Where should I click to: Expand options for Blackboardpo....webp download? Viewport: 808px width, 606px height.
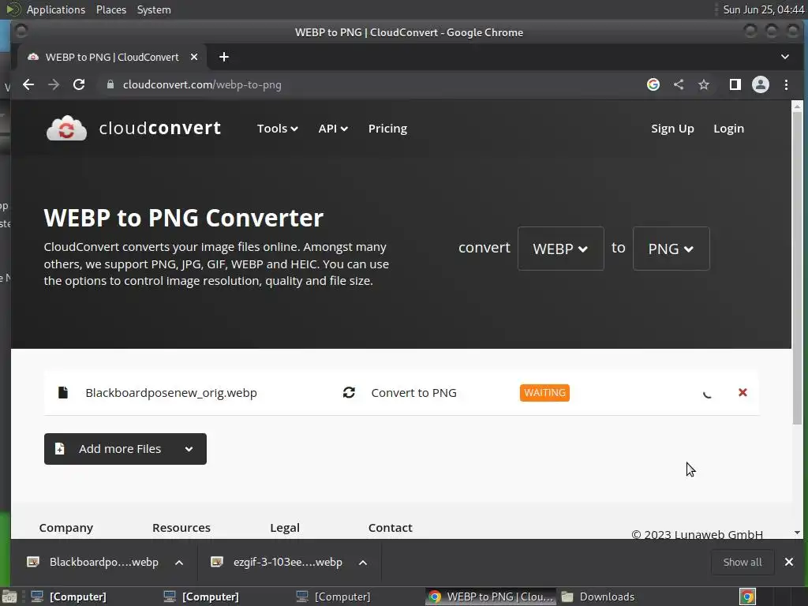coord(179,562)
